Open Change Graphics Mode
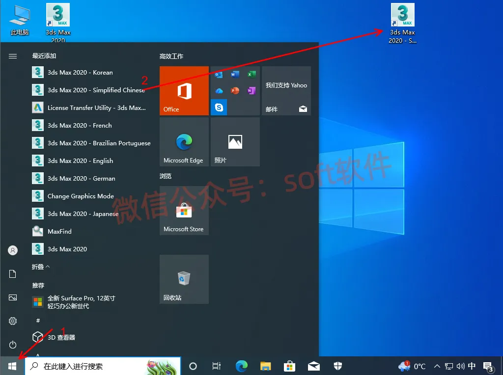The width and height of the screenshot is (503, 375). [x=91, y=196]
